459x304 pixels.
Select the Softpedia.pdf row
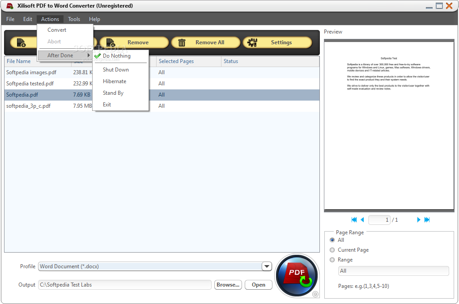(x=162, y=95)
